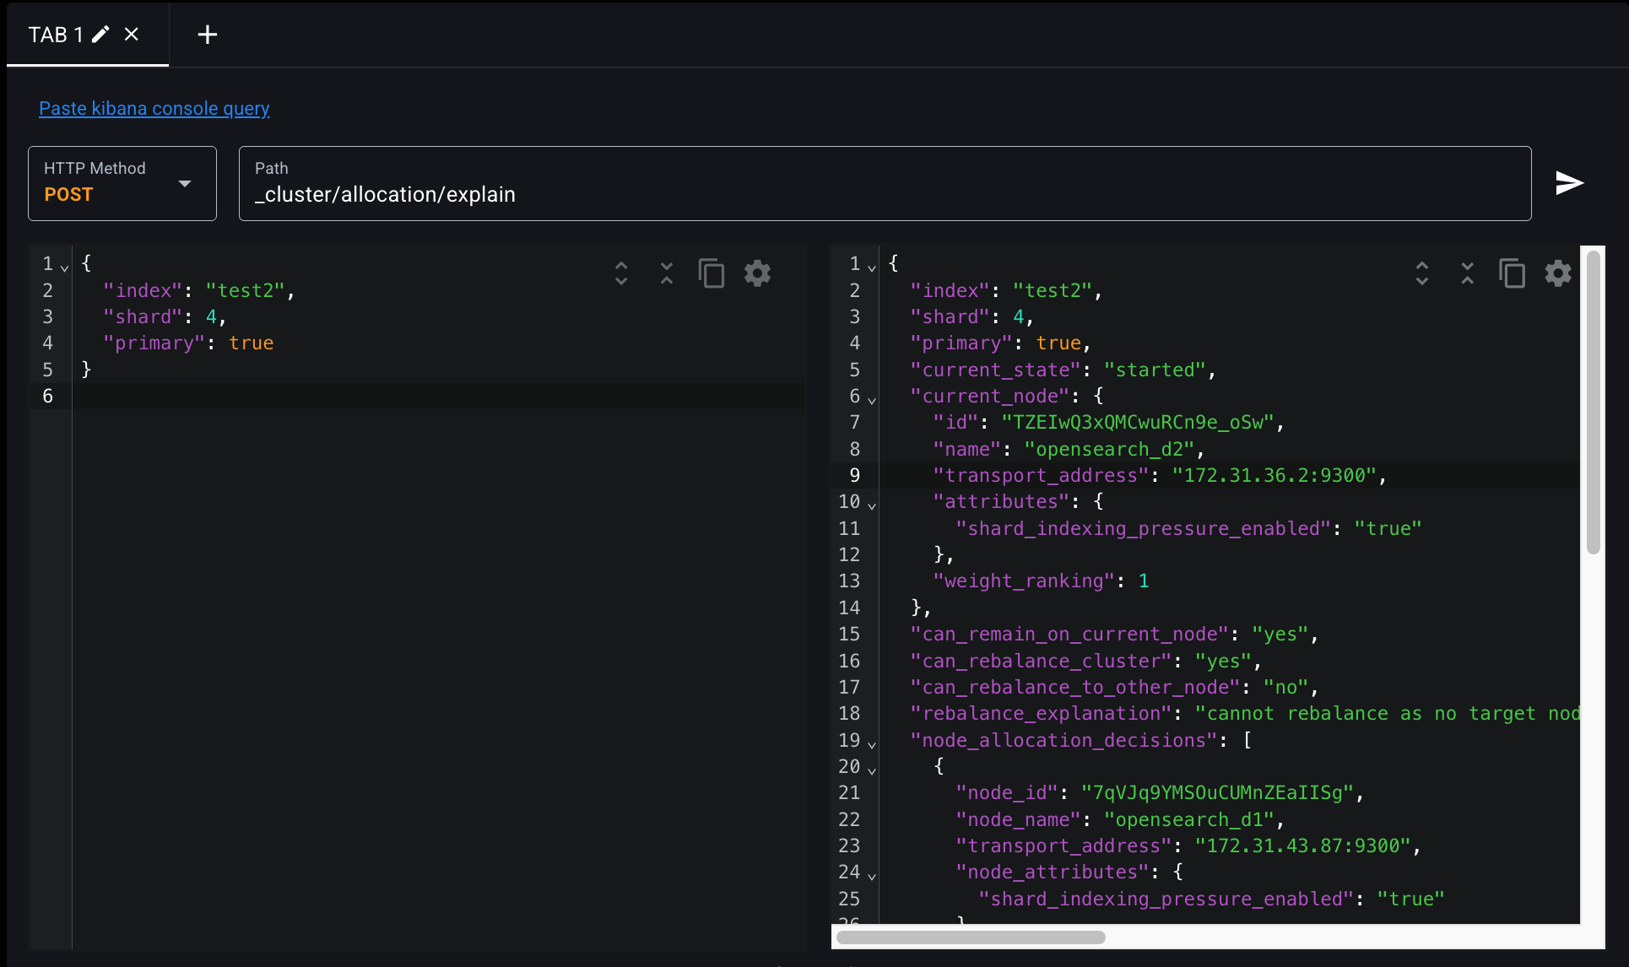
Task: Copy request body in left editor
Action: coord(711,273)
